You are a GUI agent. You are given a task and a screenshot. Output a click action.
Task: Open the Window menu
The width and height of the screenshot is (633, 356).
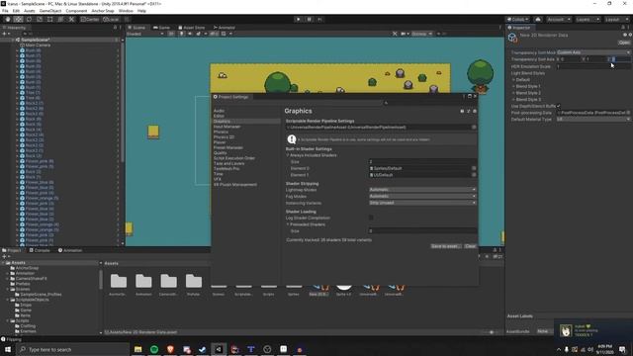(x=126, y=11)
